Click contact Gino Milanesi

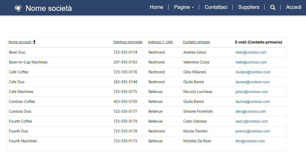tap(195, 72)
